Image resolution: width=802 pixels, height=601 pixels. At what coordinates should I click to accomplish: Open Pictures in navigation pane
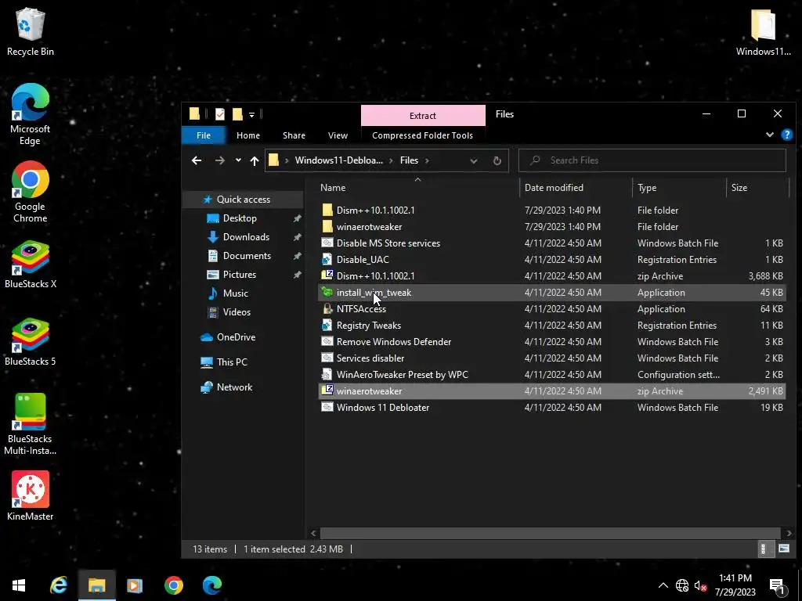pos(240,275)
